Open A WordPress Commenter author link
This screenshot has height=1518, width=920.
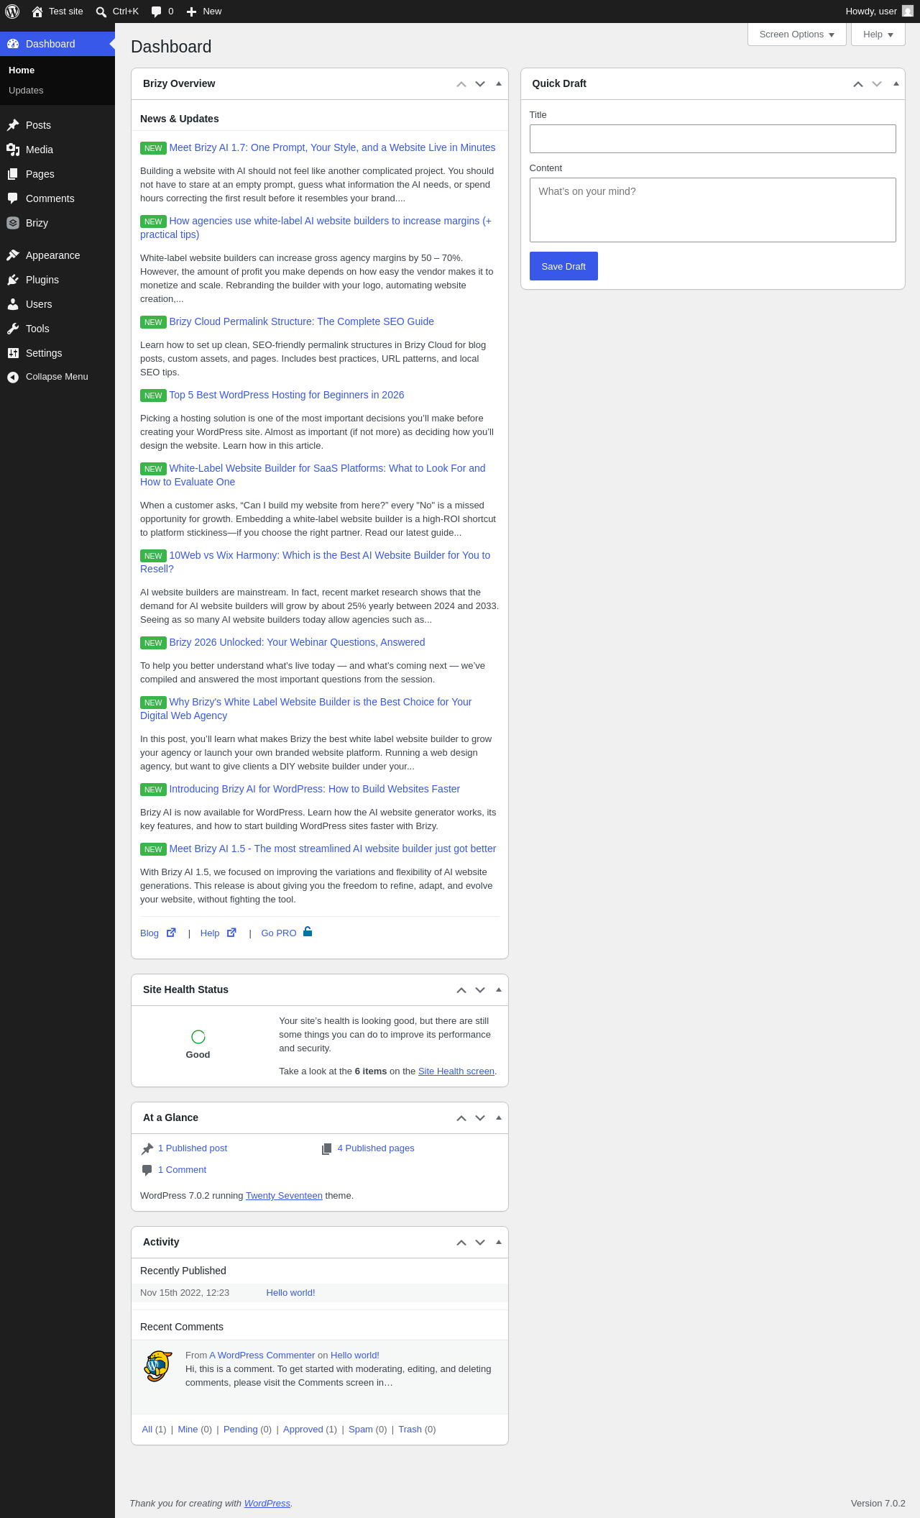coord(262,1355)
